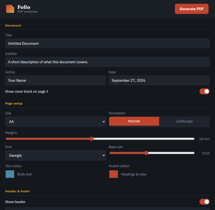Click the '18 mm' margins value
The image size is (215, 210).
point(204,139)
